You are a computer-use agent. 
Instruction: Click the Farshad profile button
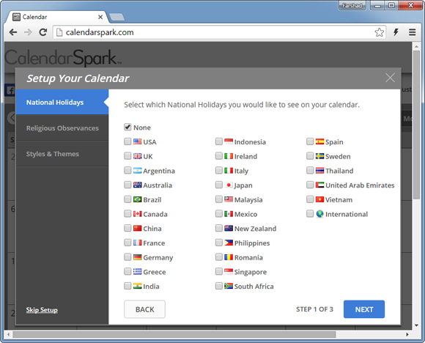pos(352,5)
